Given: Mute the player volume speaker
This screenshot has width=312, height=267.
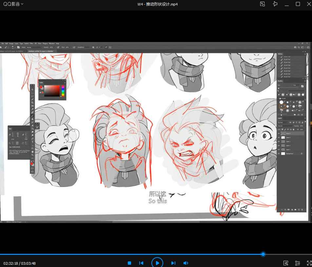Looking at the screenshot, I should tap(185, 263).
